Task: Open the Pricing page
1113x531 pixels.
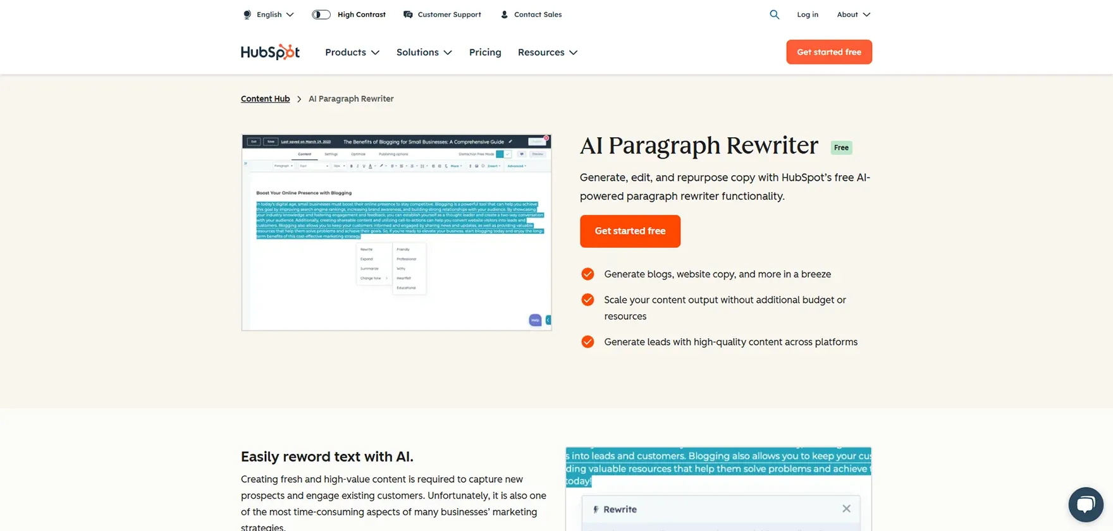Action: point(485,52)
